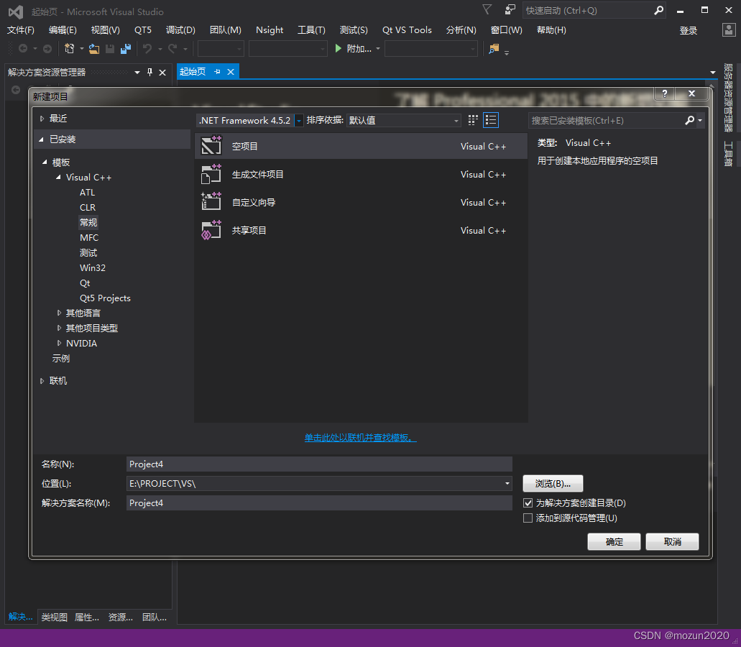Click the save all toolbar icon

[x=125, y=48]
